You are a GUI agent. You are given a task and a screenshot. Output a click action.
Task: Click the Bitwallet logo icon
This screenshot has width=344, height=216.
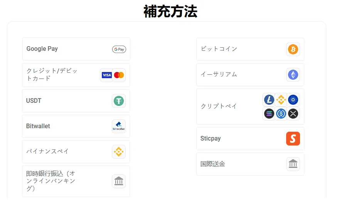click(x=119, y=126)
